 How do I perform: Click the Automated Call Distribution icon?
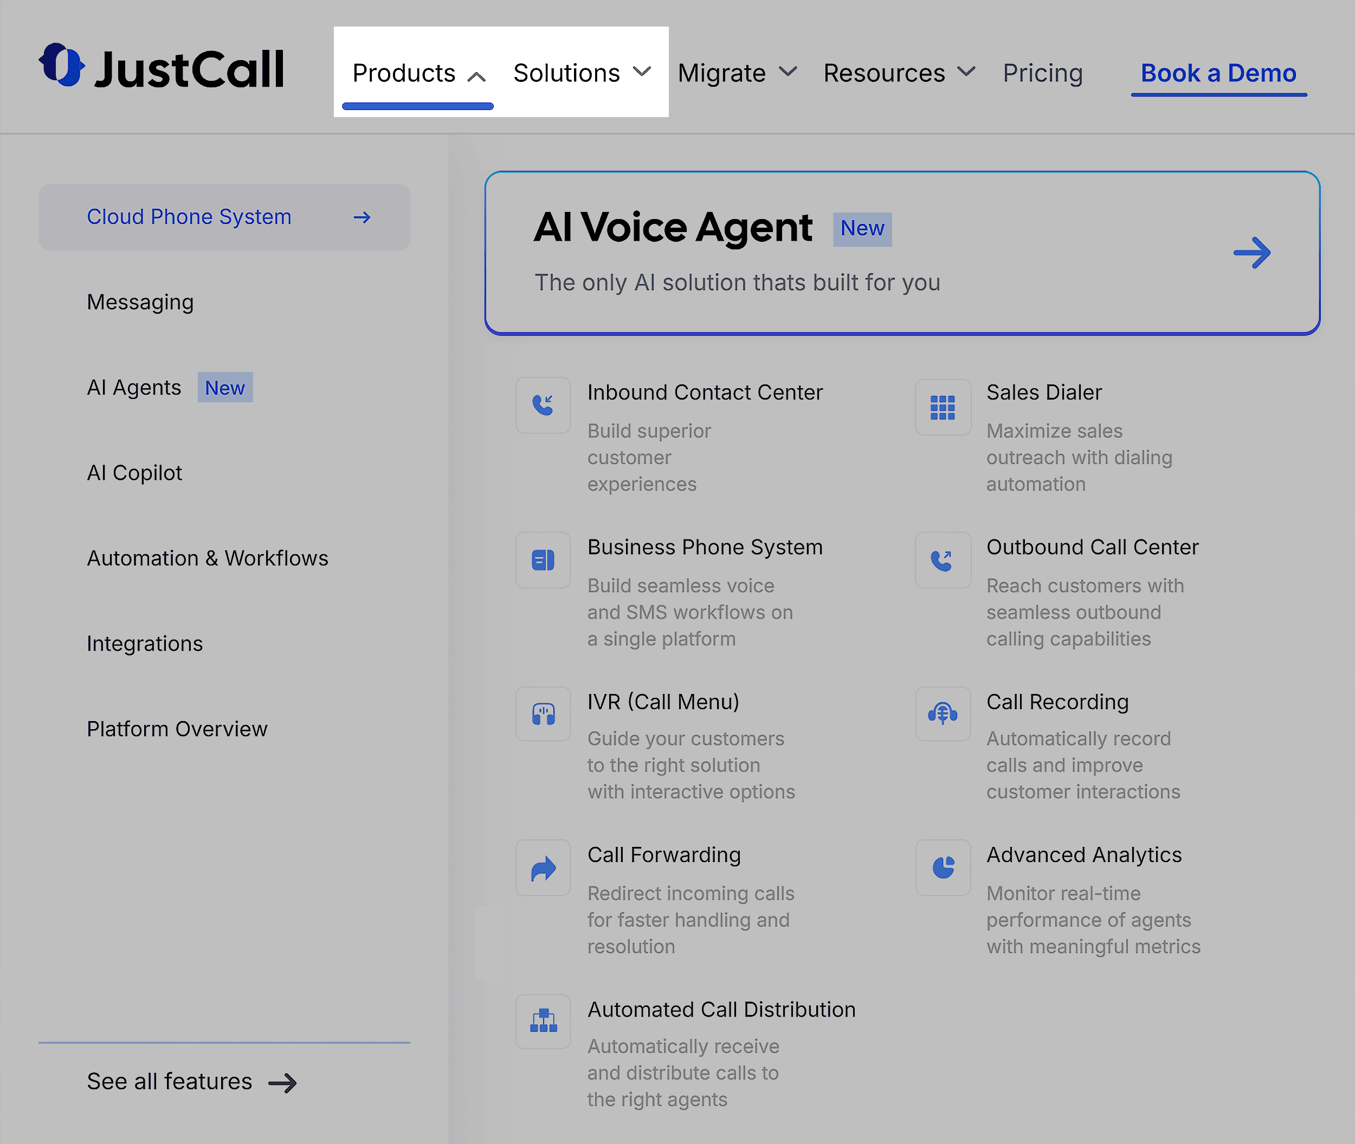click(x=543, y=1021)
